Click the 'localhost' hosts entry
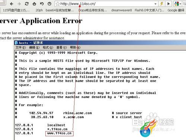The height and width of the screenshot is (140, 186). pyautogui.click(x=56, y=125)
